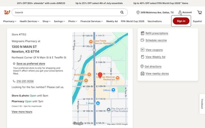Expand the Pharmacy menu
Viewport: 205px width, 128px height.
10,21
